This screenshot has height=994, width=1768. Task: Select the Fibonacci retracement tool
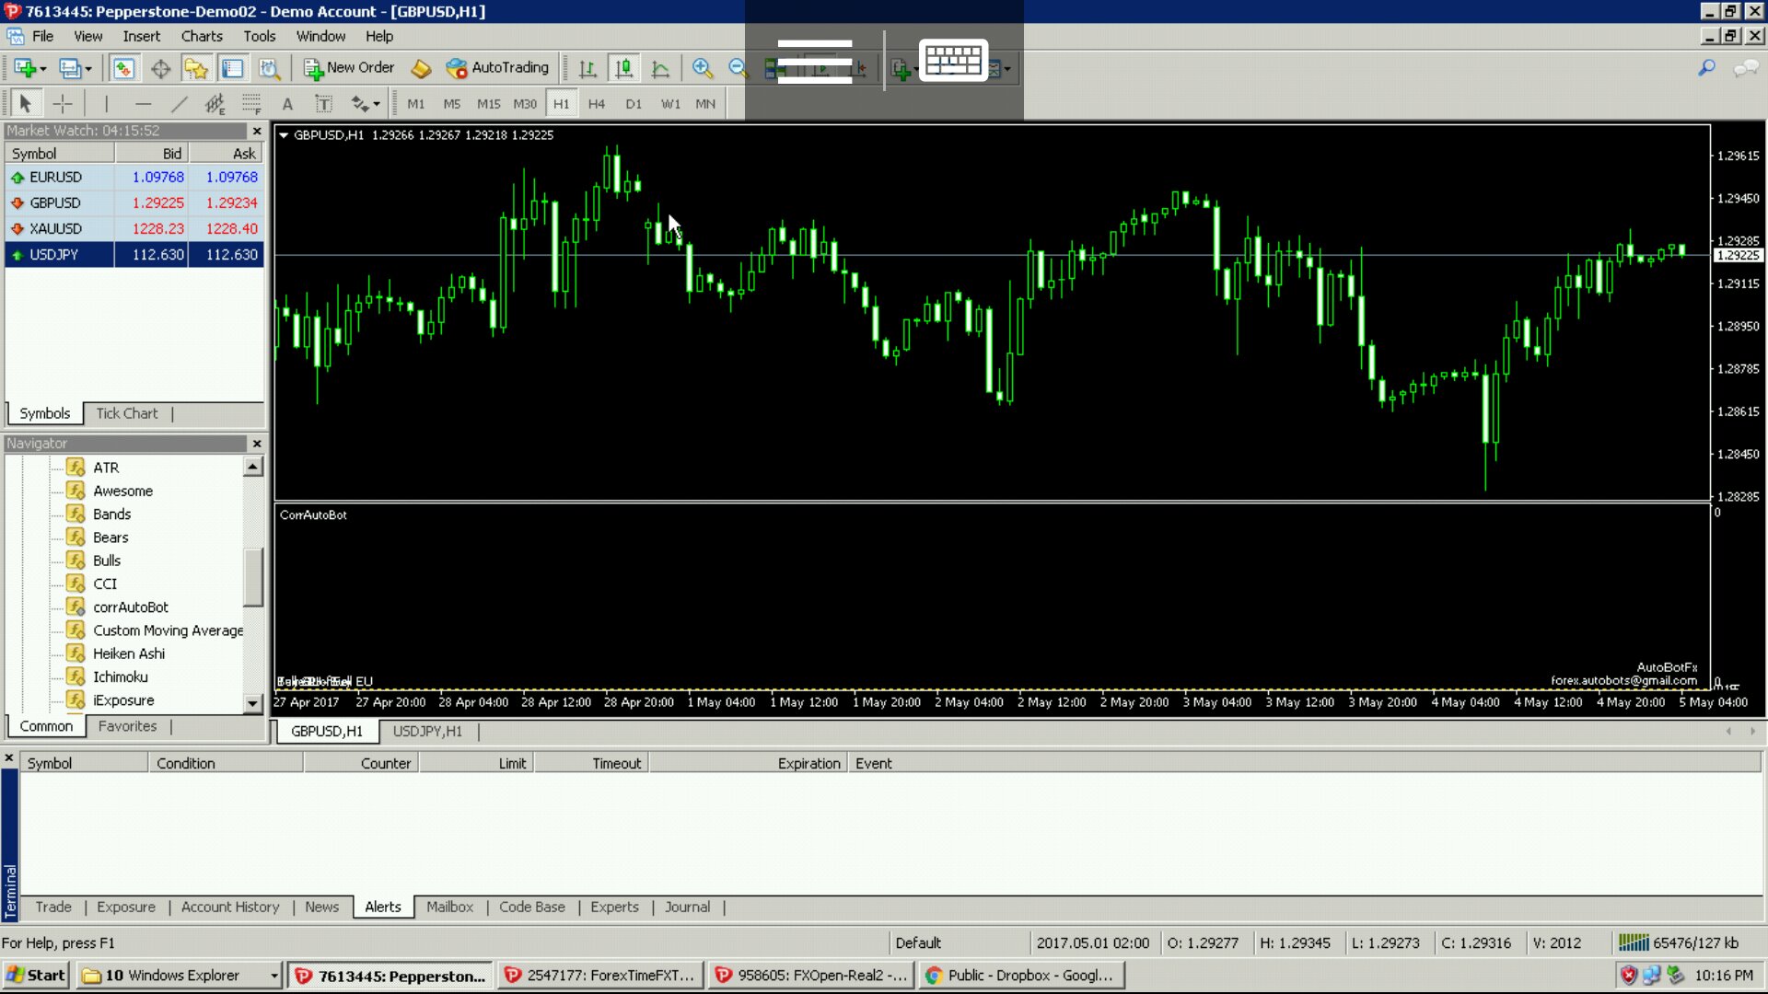point(251,104)
